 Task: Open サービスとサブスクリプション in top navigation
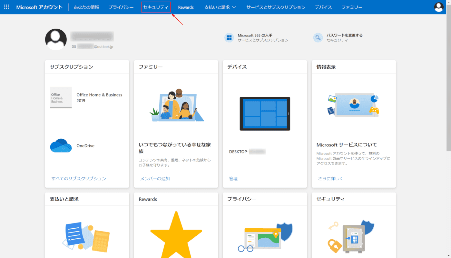pyautogui.click(x=276, y=7)
